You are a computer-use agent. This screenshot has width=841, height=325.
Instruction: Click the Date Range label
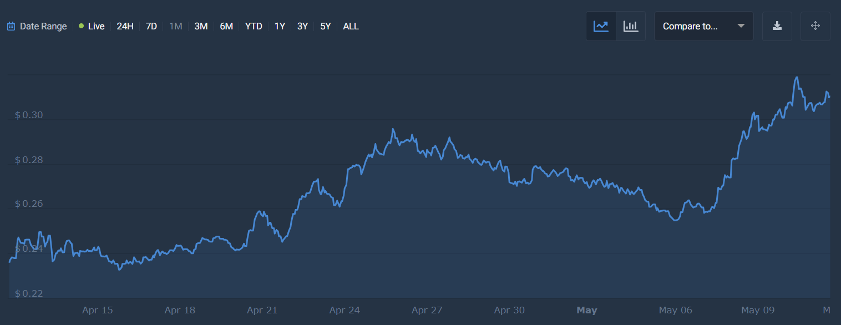click(x=43, y=26)
